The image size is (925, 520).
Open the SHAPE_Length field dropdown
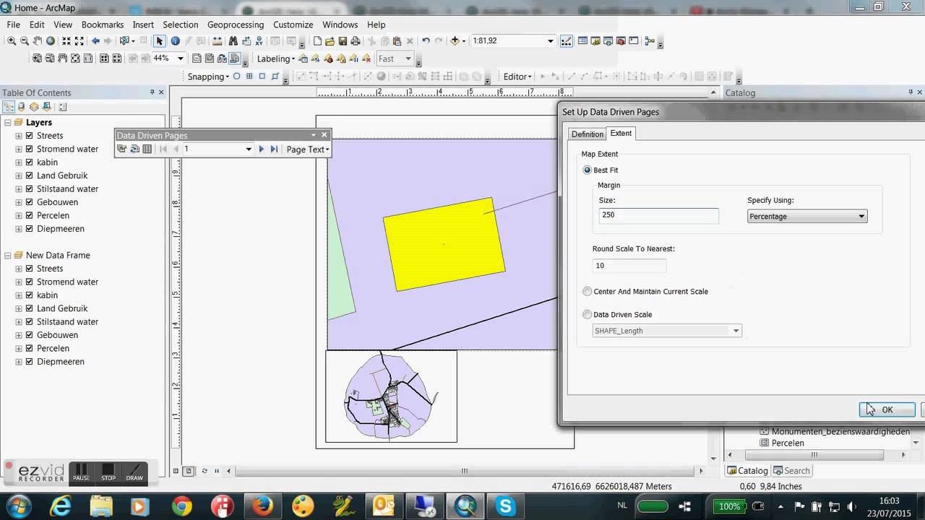[667, 331]
